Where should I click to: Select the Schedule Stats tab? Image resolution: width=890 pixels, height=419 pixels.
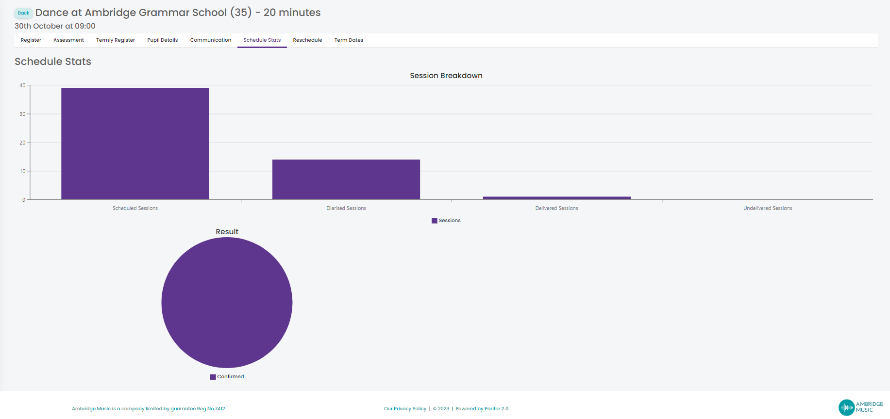point(262,40)
